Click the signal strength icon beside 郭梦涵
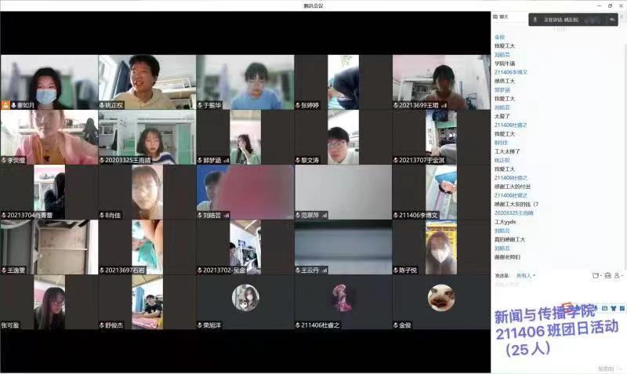627x374 pixels. pos(227,160)
